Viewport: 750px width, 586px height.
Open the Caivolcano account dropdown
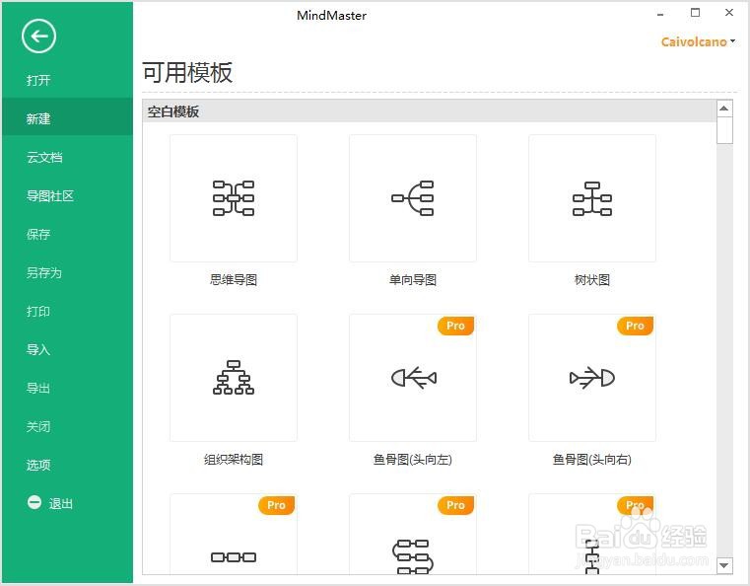(698, 42)
